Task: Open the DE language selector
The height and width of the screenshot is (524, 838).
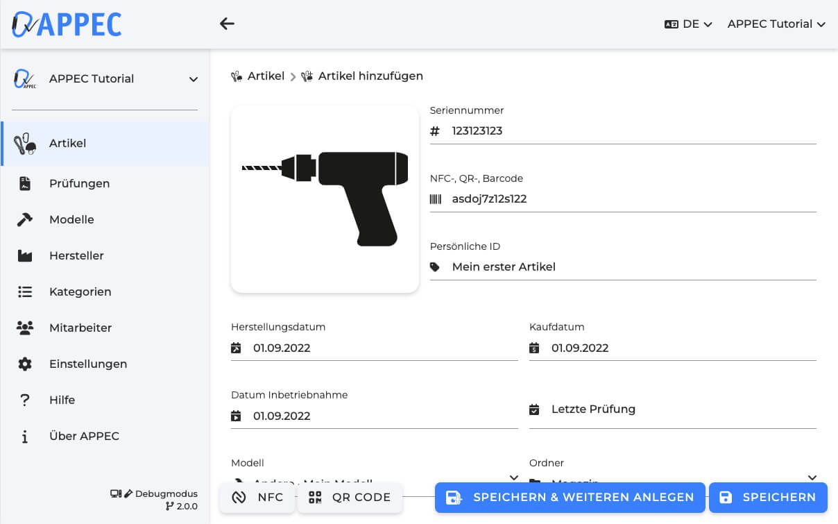Action: click(x=688, y=24)
